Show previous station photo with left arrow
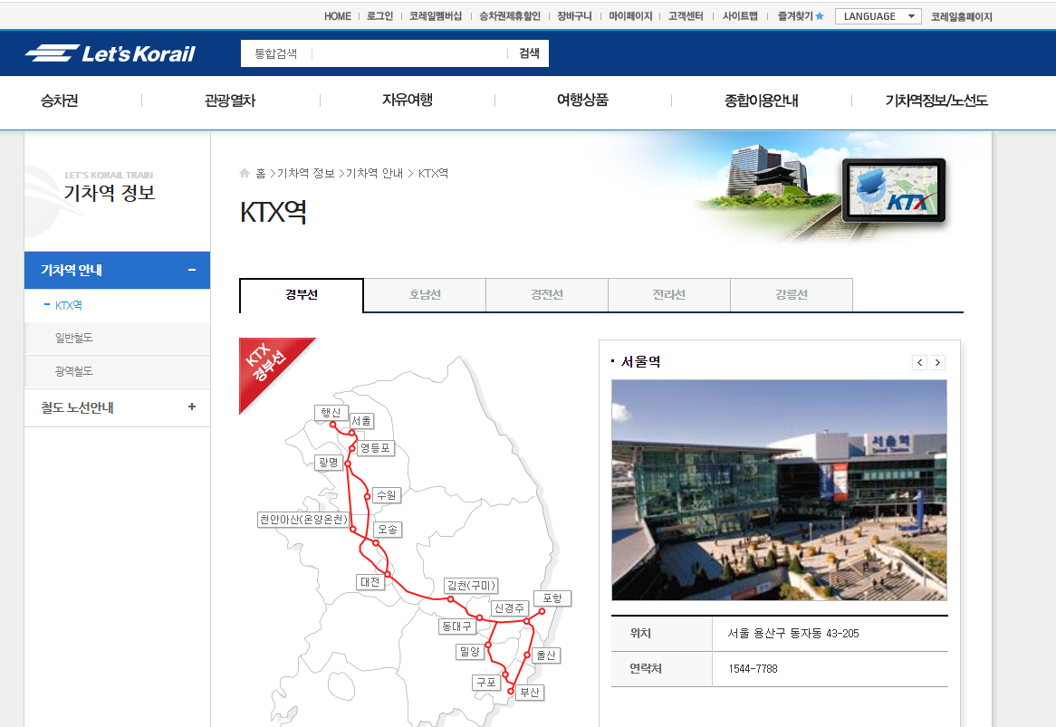 click(x=920, y=362)
